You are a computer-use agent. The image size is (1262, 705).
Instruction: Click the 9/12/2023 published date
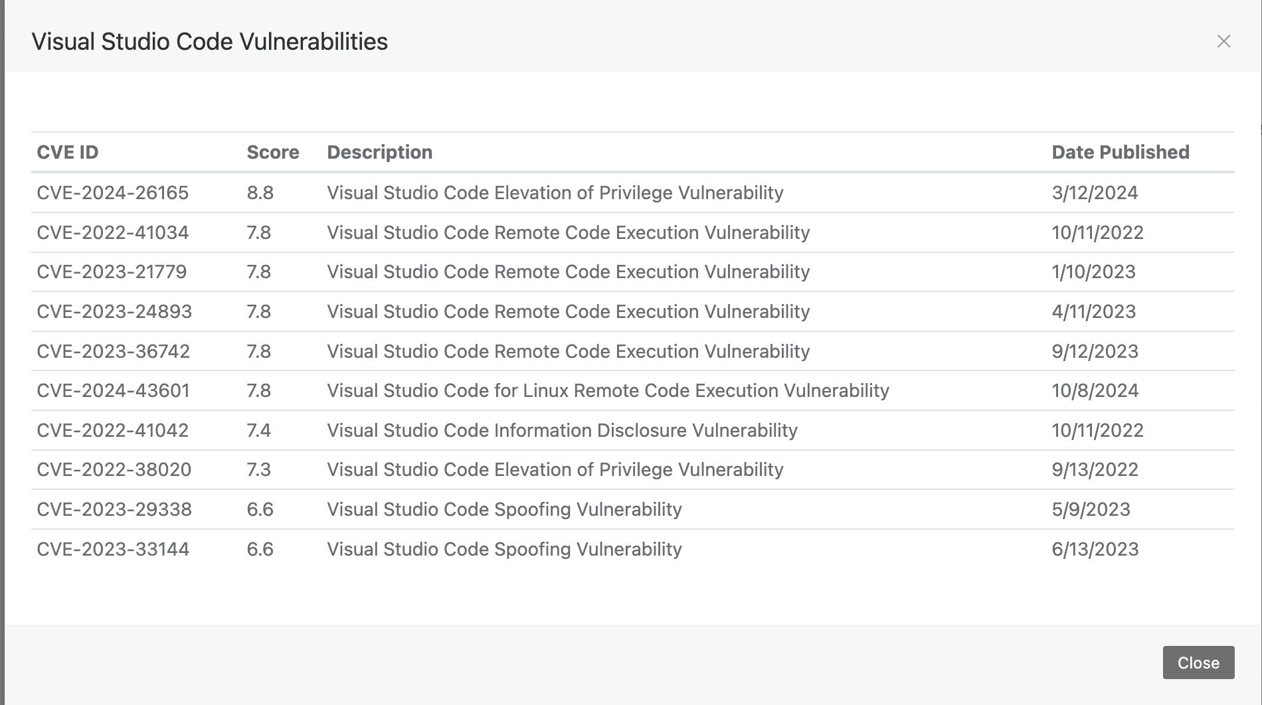1095,351
